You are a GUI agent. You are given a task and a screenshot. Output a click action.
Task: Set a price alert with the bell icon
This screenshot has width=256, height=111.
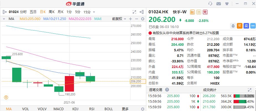click(233, 26)
